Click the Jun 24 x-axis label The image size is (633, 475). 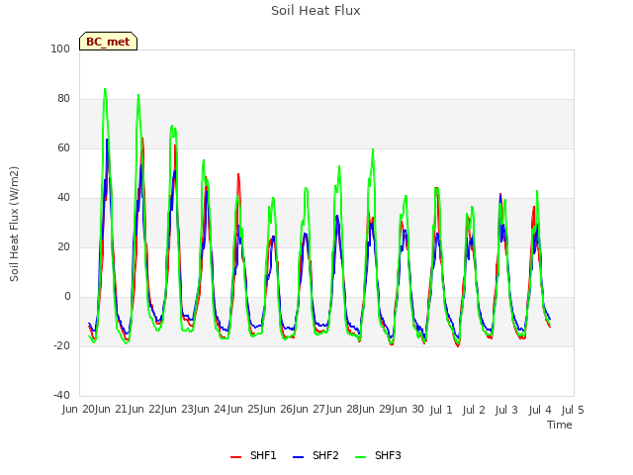pyautogui.click(x=211, y=410)
